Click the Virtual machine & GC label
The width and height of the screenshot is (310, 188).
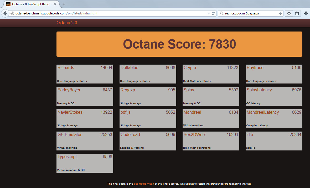coord(71,170)
